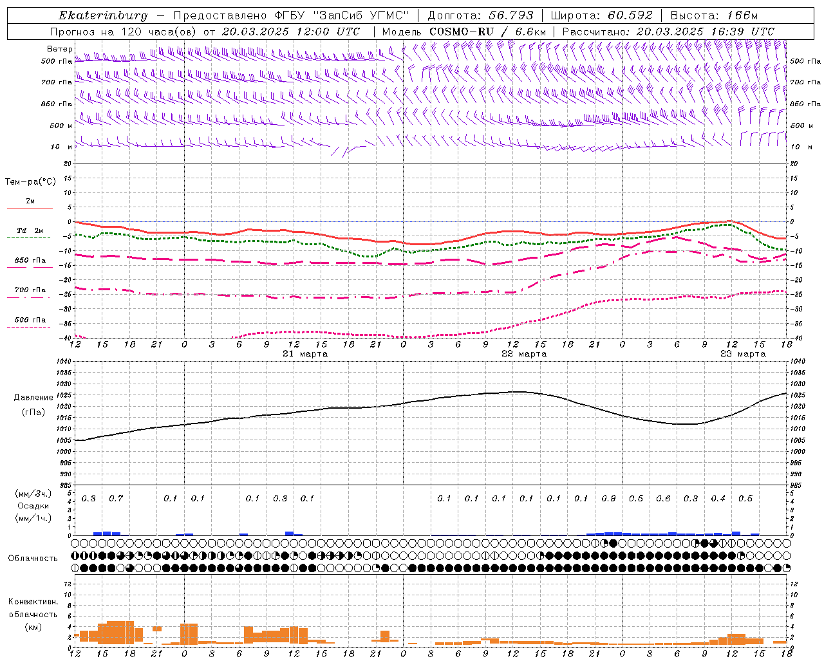Click the Осадки precipitation label
The image size is (824, 659).
pyautogui.click(x=33, y=506)
